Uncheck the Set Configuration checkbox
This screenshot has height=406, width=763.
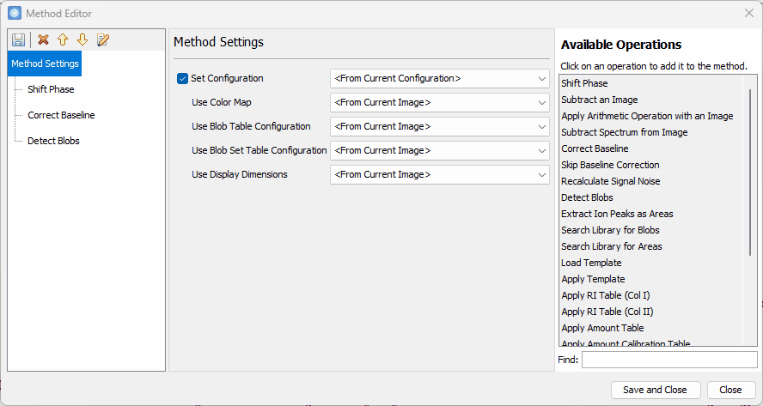click(x=182, y=79)
